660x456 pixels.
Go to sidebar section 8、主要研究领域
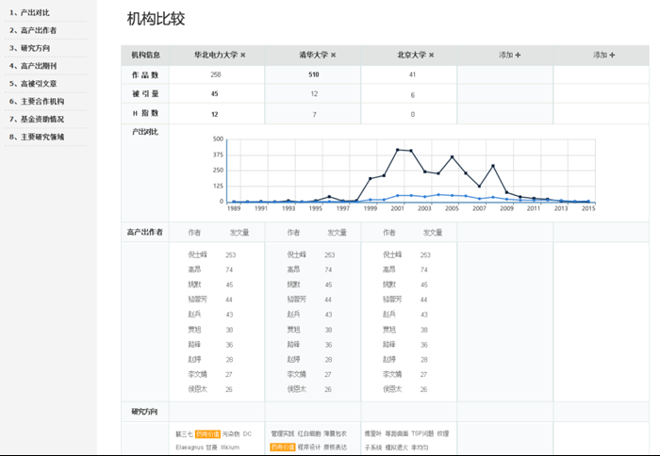(x=36, y=137)
